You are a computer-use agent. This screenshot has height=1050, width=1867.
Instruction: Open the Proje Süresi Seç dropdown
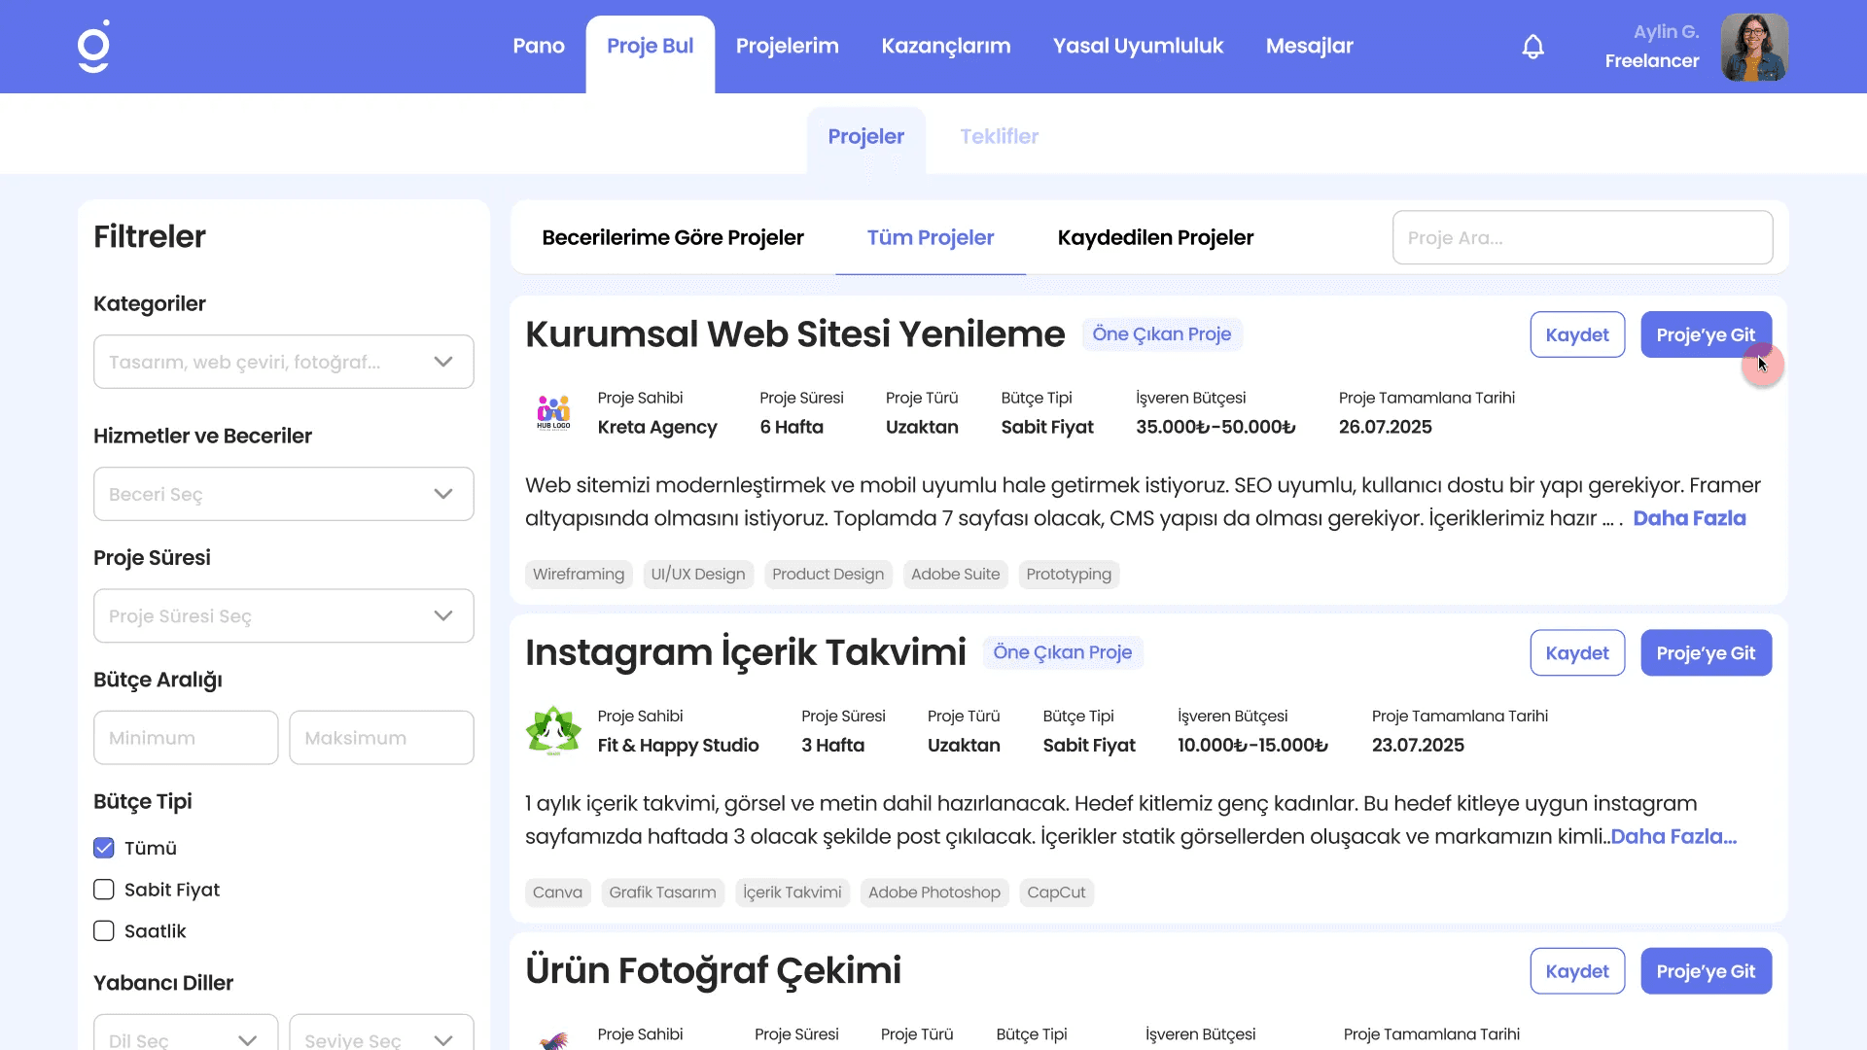(283, 616)
